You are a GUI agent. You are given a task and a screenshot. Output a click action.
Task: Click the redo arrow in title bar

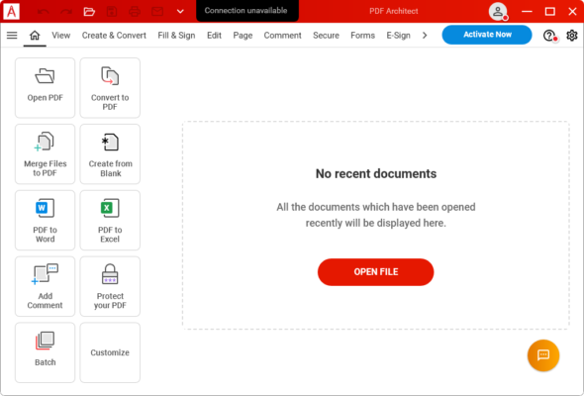(x=66, y=12)
